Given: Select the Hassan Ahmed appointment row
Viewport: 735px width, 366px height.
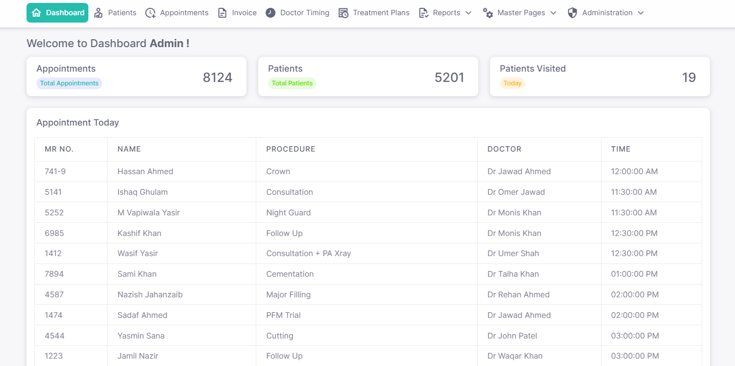Looking at the screenshot, I should 145,172.
